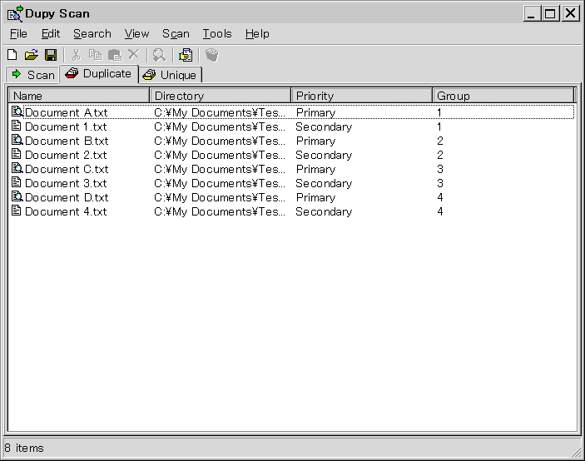Open the Search menu
This screenshot has width=585, height=461.
coord(92,34)
